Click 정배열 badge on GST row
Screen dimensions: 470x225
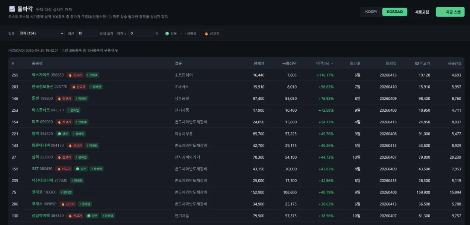pyautogui.click(x=97, y=169)
